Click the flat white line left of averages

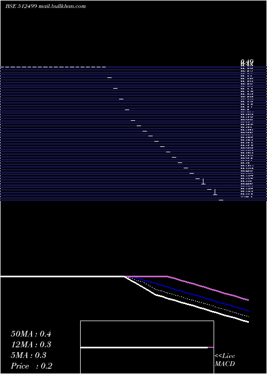(62, 276)
